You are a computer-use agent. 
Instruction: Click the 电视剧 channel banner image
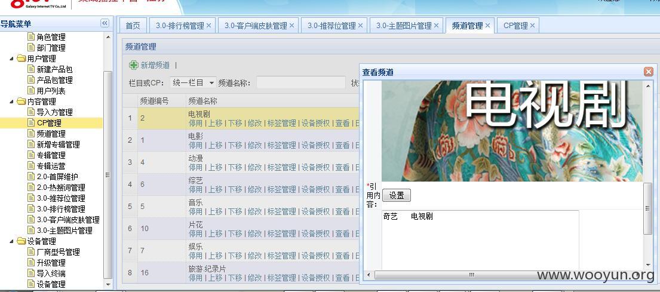(x=512, y=131)
